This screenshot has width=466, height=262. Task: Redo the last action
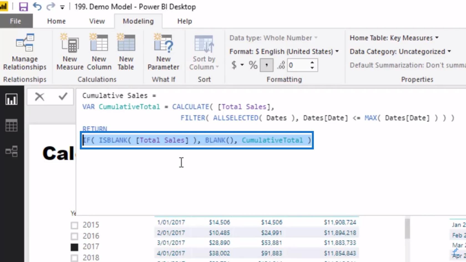pyautogui.click(x=50, y=6)
